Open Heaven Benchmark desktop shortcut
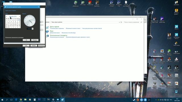This screenshot has width=182, height=102. pos(97,3)
